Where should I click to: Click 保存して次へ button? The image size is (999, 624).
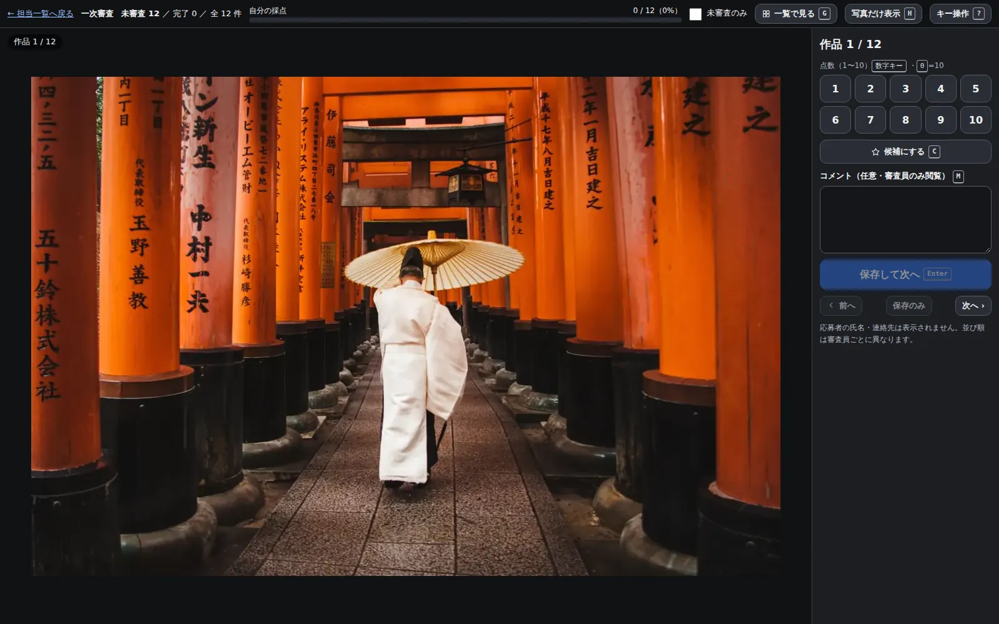[905, 274]
